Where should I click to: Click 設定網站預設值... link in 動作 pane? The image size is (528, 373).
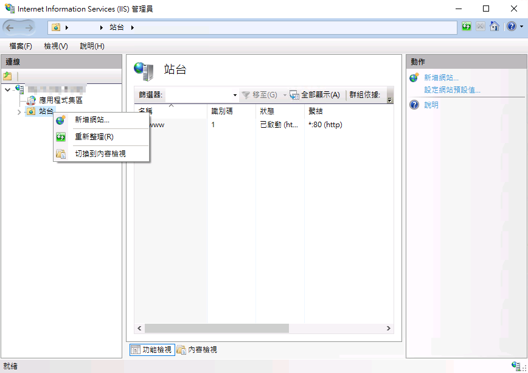pyautogui.click(x=452, y=90)
